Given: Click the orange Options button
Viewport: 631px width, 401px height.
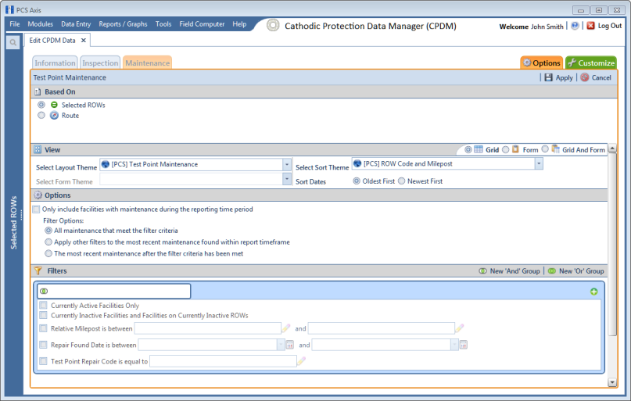Looking at the screenshot, I should coord(542,63).
